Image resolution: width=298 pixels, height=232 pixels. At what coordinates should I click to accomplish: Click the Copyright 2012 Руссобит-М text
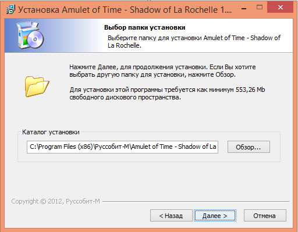(55, 201)
